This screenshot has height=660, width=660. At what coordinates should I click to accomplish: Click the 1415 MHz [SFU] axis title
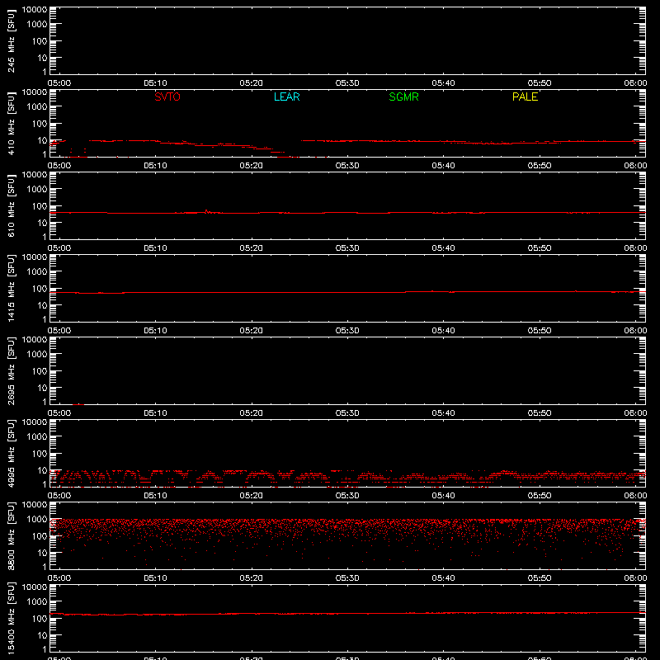(11, 288)
